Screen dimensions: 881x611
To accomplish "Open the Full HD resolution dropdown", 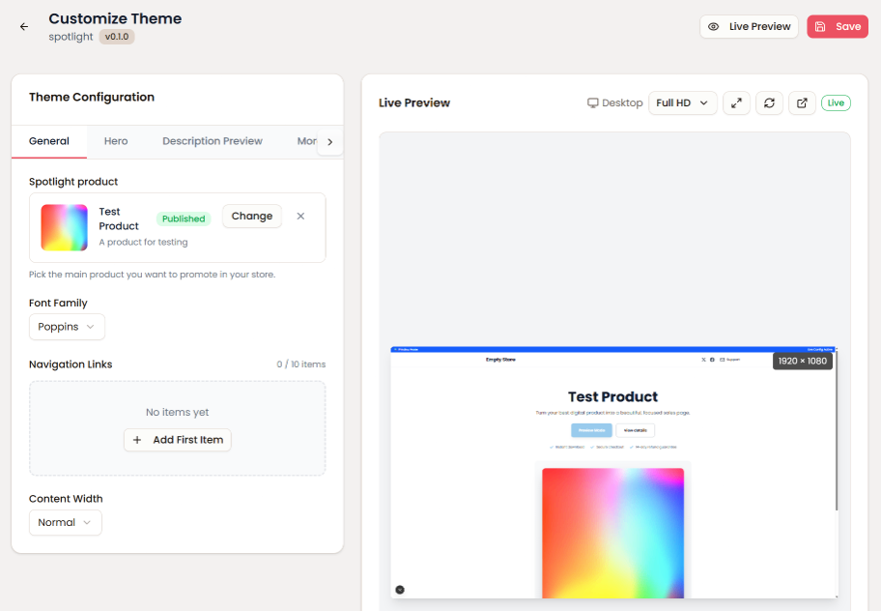I will (x=682, y=102).
